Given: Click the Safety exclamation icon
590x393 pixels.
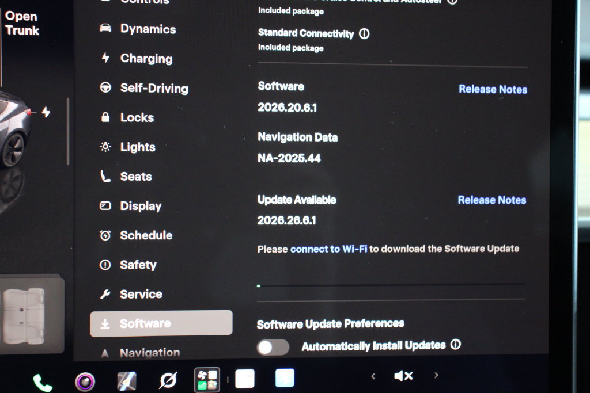Looking at the screenshot, I should coord(105,265).
